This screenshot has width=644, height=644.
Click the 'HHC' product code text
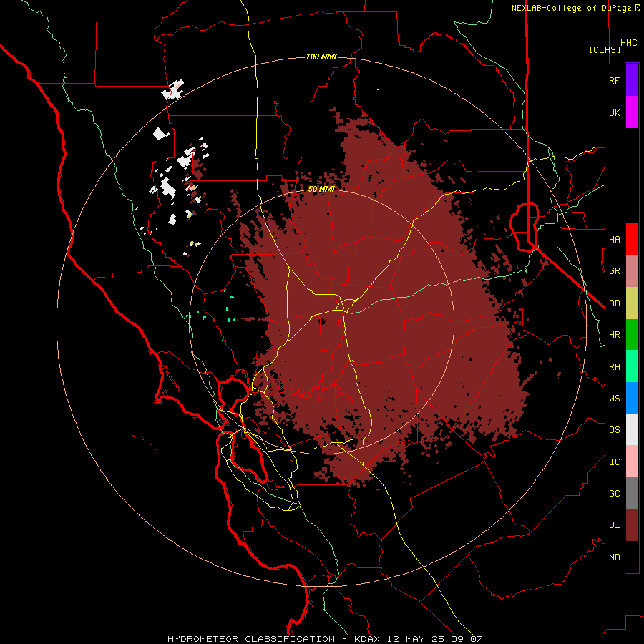point(628,43)
